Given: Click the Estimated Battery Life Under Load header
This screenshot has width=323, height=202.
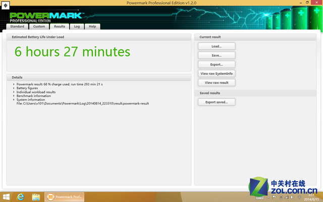Looking at the screenshot, I should [x=99, y=37].
